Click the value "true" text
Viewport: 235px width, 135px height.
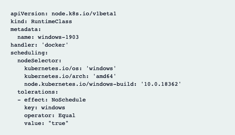tap(58, 123)
